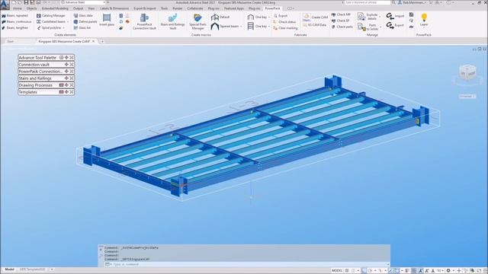
Task: Click Export in the Fabricate panel
Action: (281, 16)
